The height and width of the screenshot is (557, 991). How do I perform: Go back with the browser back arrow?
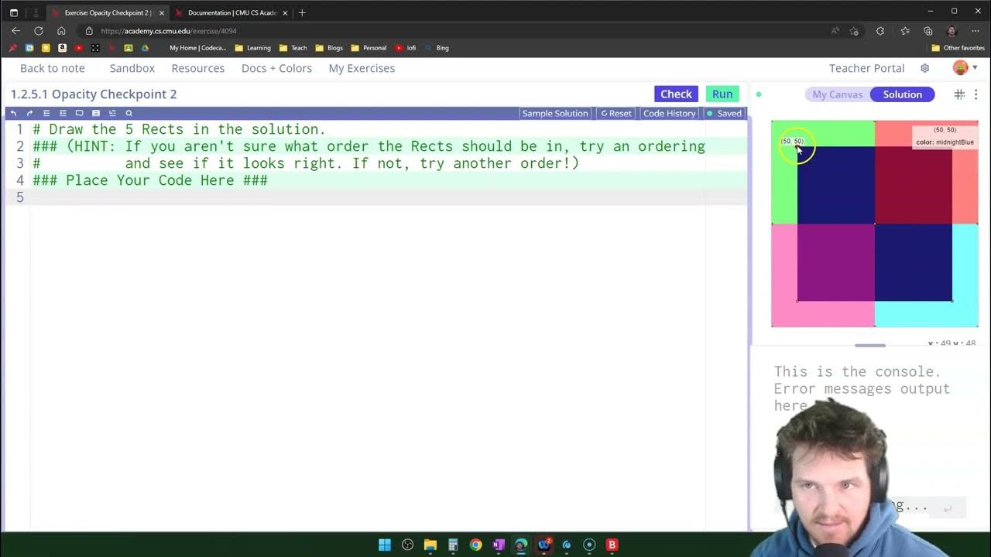point(15,31)
